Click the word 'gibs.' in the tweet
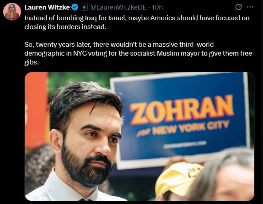Viewport: 263px width, 204px height. click(x=32, y=62)
